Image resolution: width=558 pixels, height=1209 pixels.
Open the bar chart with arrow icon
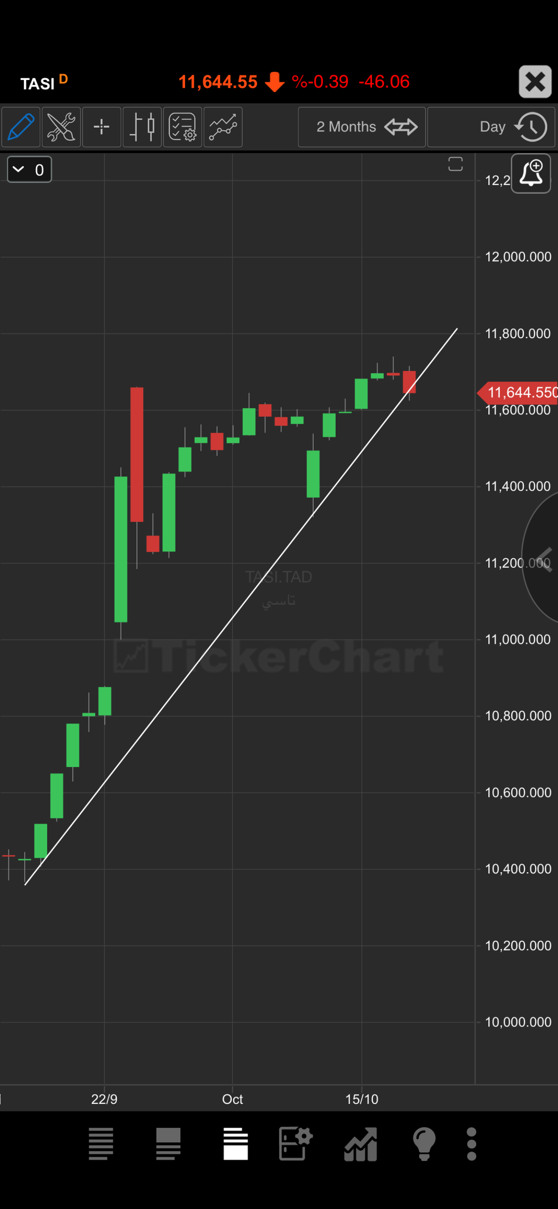point(360,1144)
